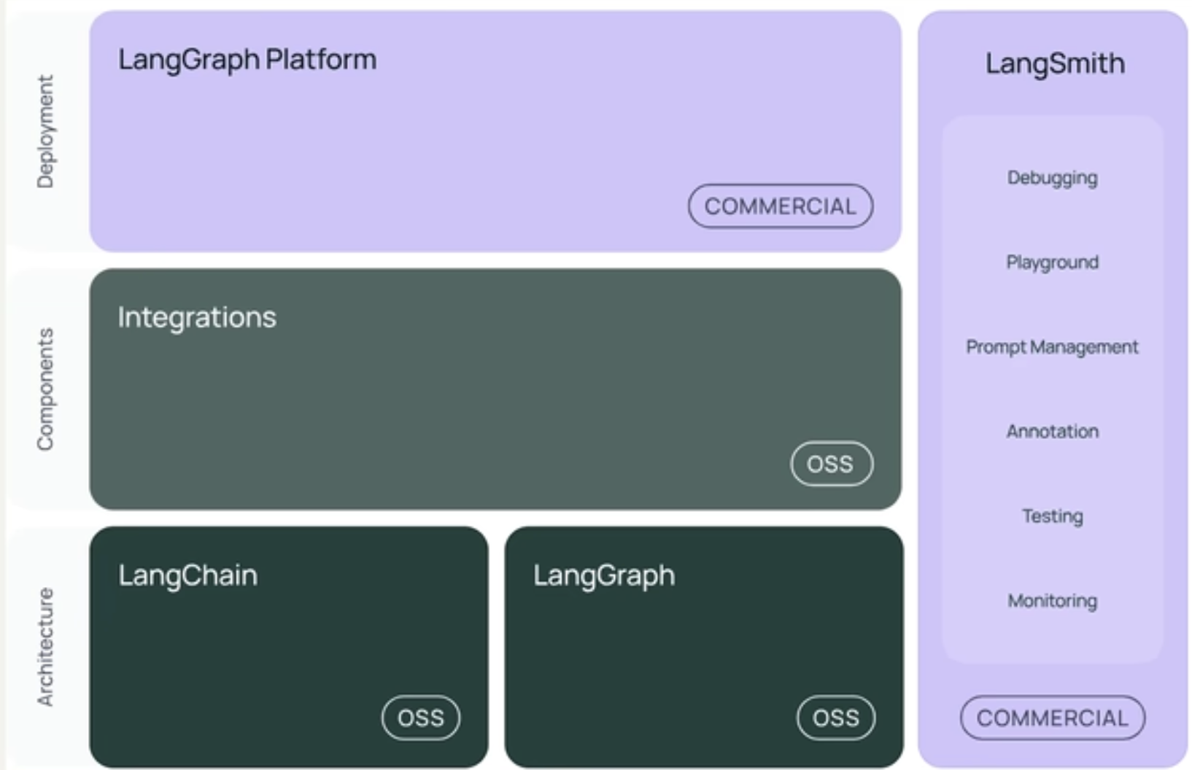Click the dark green LangGraph card background
The width and height of the screenshot is (1192, 770).
click(704, 649)
